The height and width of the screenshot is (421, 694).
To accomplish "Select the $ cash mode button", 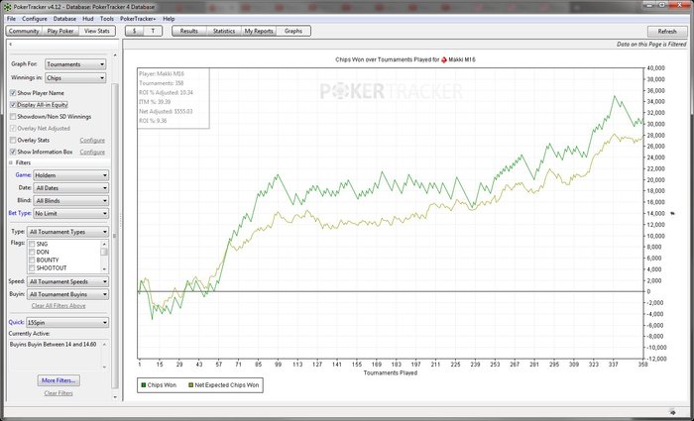I will pos(135,32).
